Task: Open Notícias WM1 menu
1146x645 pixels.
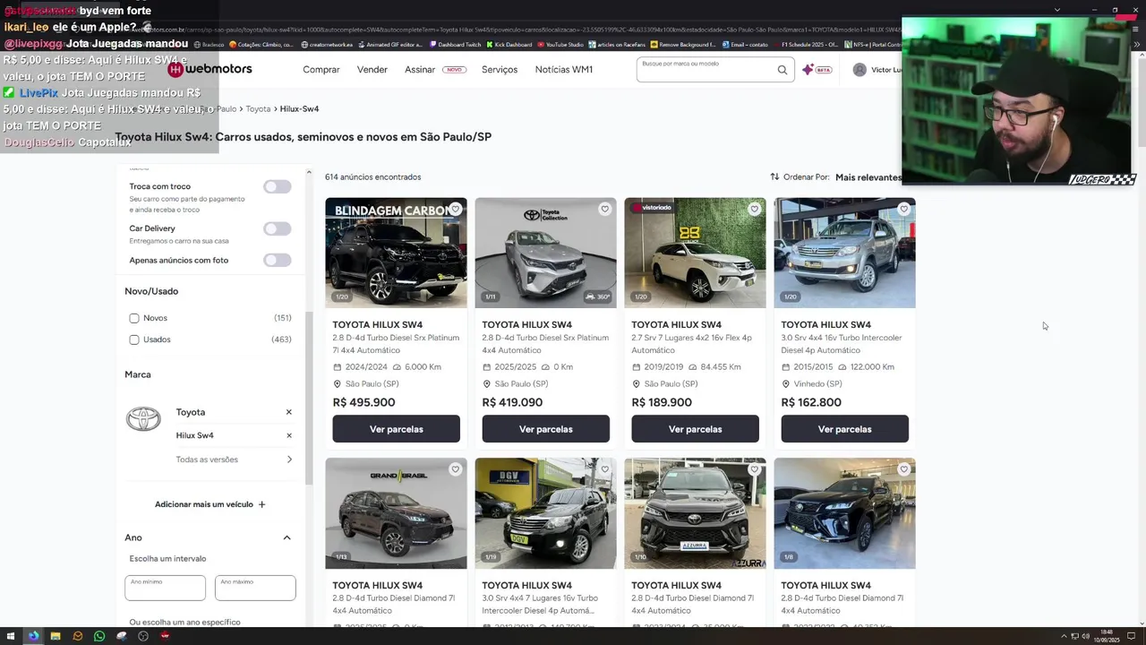Action: pyautogui.click(x=564, y=70)
